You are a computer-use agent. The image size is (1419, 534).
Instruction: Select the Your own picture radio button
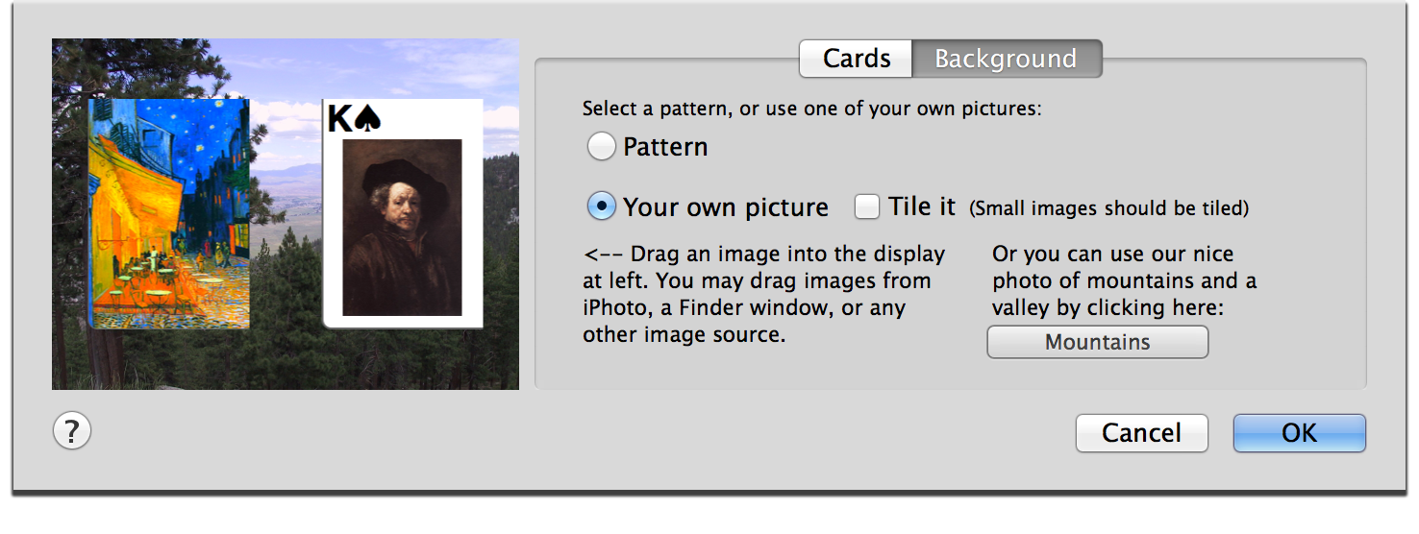(602, 206)
